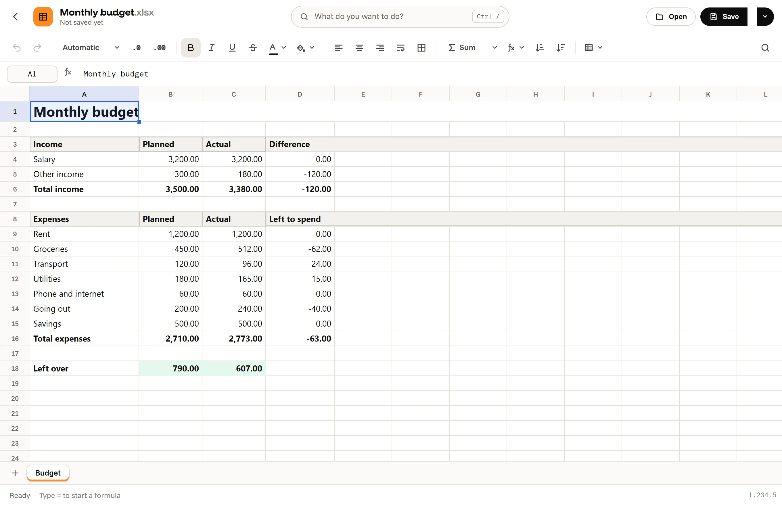Screen dimensions: 782x506
Task: Open the borders tool
Action: [421, 48]
